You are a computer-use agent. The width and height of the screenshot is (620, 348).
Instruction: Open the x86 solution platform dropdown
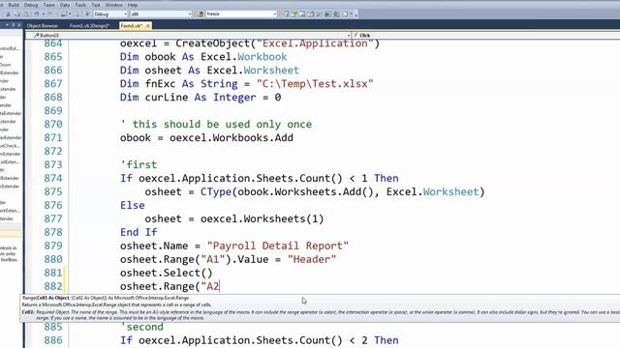click(161, 14)
